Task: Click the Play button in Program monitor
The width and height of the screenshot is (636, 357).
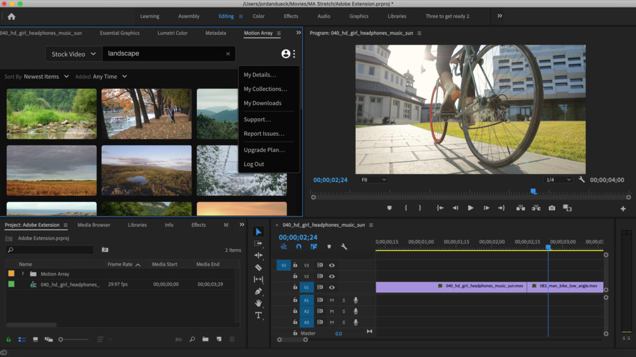Action: [x=470, y=208]
